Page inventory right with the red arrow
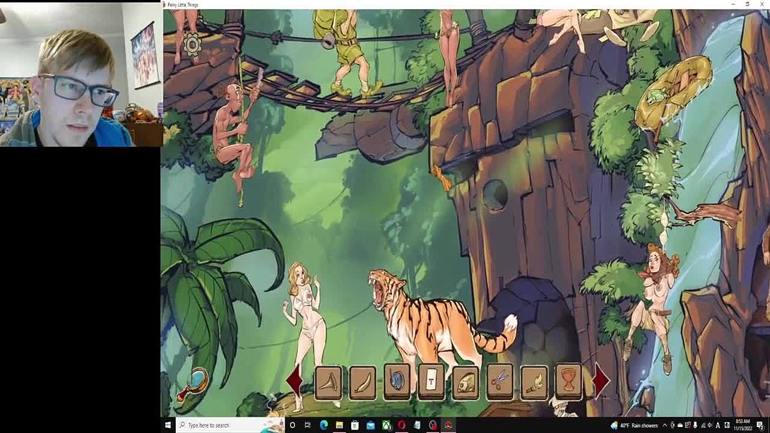This screenshot has height=433, width=770. pos(602,381)
